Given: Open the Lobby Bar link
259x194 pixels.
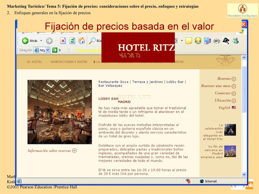Looking at the screenshot, I should pyautogui.click(x=175, y=82).
